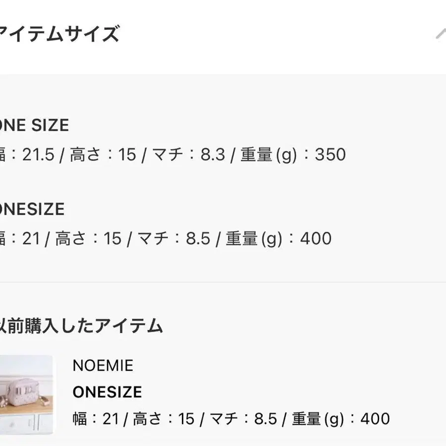This screenshot has width=446, height=446.
Task: Click the 重量 (g)：350 weight value
Action: click(x=293, y=155)
